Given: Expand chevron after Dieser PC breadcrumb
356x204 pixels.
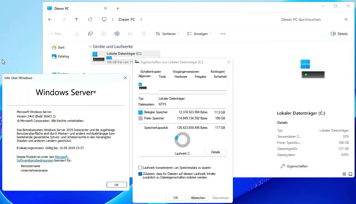Looking at the screenshot, I should [141, 19].
